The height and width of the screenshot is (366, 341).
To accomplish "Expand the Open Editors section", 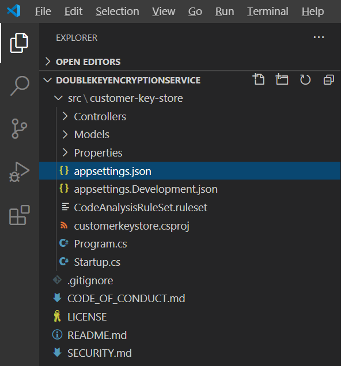I will pyautogui.click(x=48, y=62).
